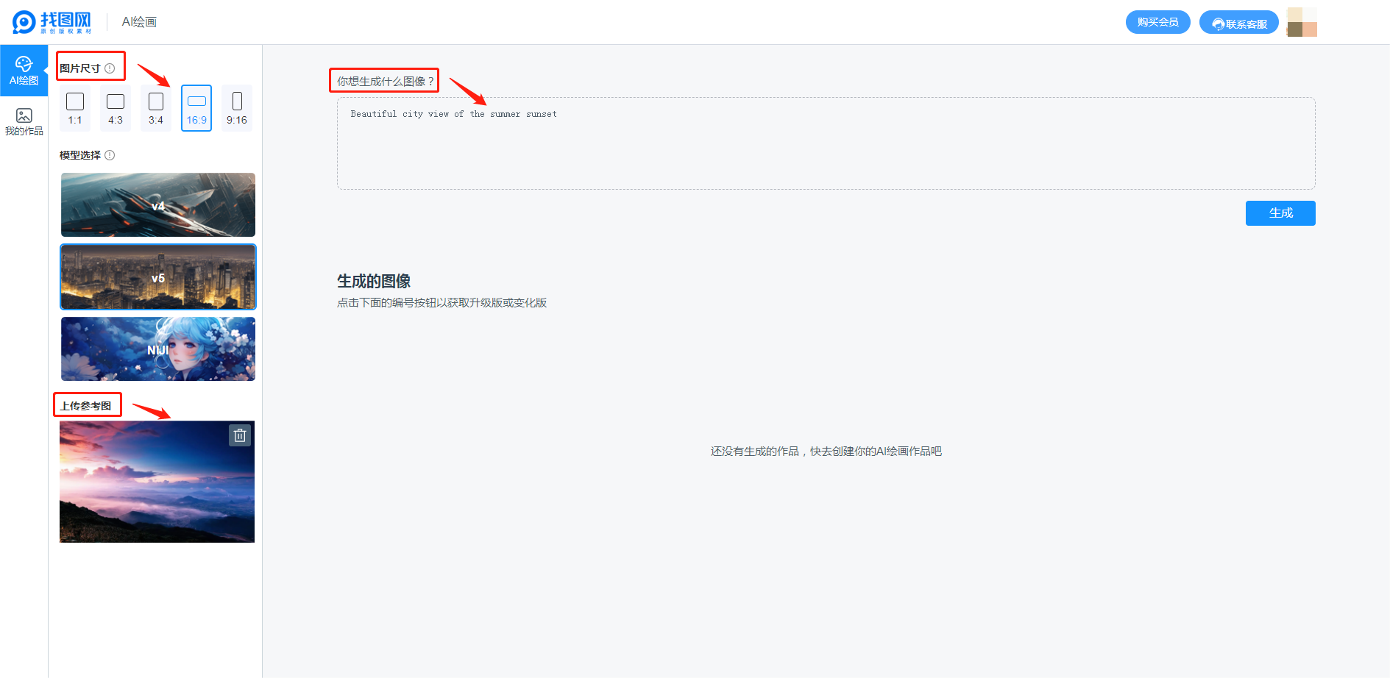Image resolution: width=1390 pixels, height=678 pixels.
Task: Focus the image prompt text box
Action: click(x=826, y=143)
